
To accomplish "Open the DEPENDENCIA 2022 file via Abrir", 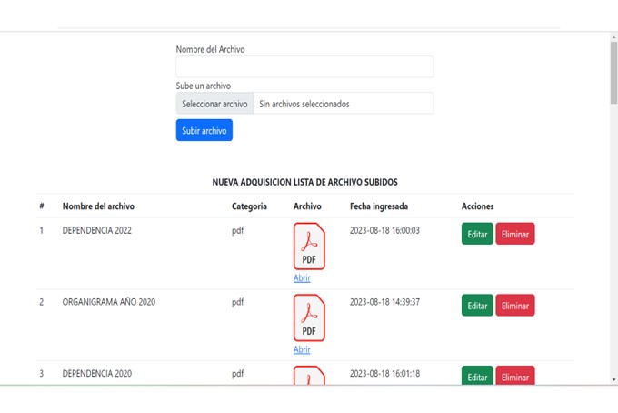I will (302, 278).
